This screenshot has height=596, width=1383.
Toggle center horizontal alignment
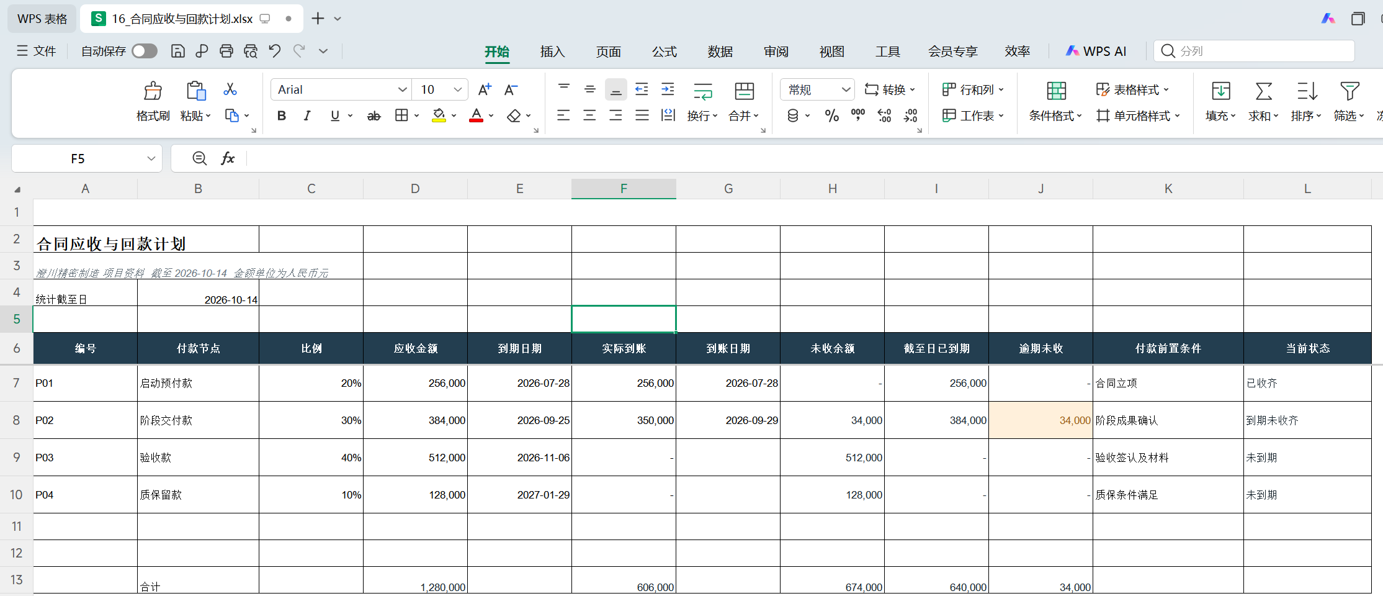pyautogui.click(x=589, y=115)
